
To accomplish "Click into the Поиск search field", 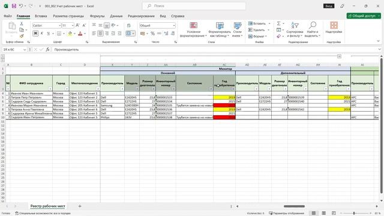I will 194,6.
